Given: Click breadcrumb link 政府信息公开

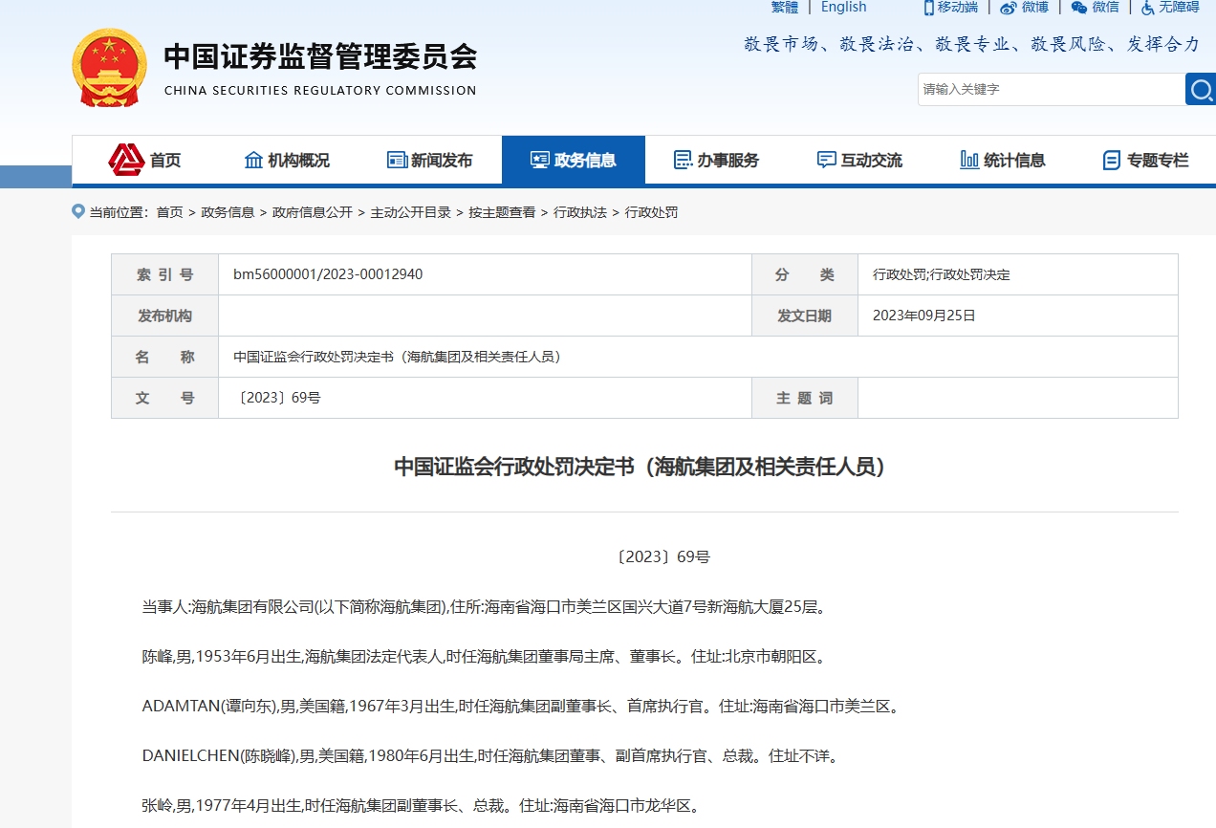Looking at the screenshot, I should (x=313, y=212).
